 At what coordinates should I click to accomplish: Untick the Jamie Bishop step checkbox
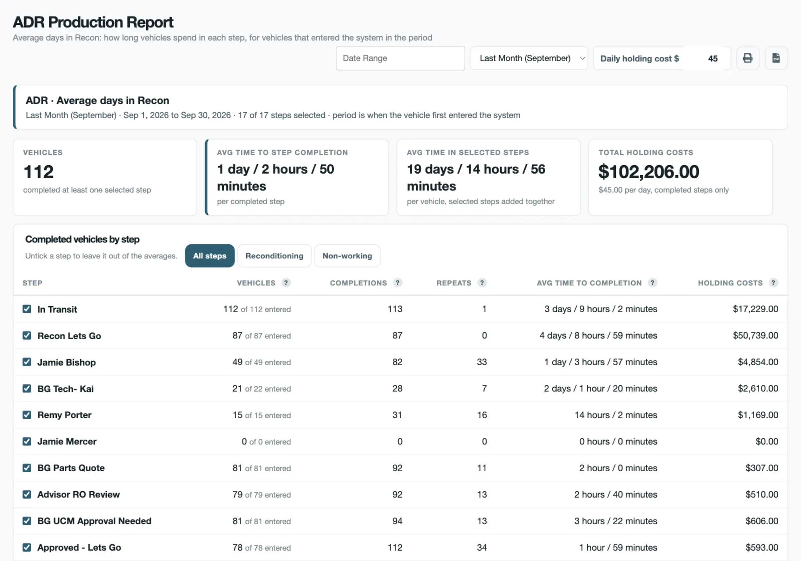click(x=27, y=362)
